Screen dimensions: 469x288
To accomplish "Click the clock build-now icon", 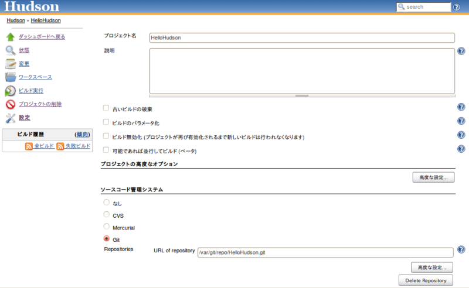I will (x=10, y=91).
